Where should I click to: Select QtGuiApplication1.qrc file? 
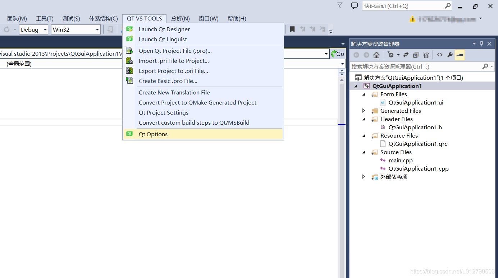[418, 144]
